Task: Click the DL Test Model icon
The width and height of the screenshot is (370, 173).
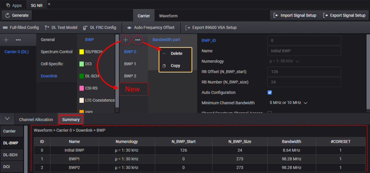Action: tap(47, 28)
